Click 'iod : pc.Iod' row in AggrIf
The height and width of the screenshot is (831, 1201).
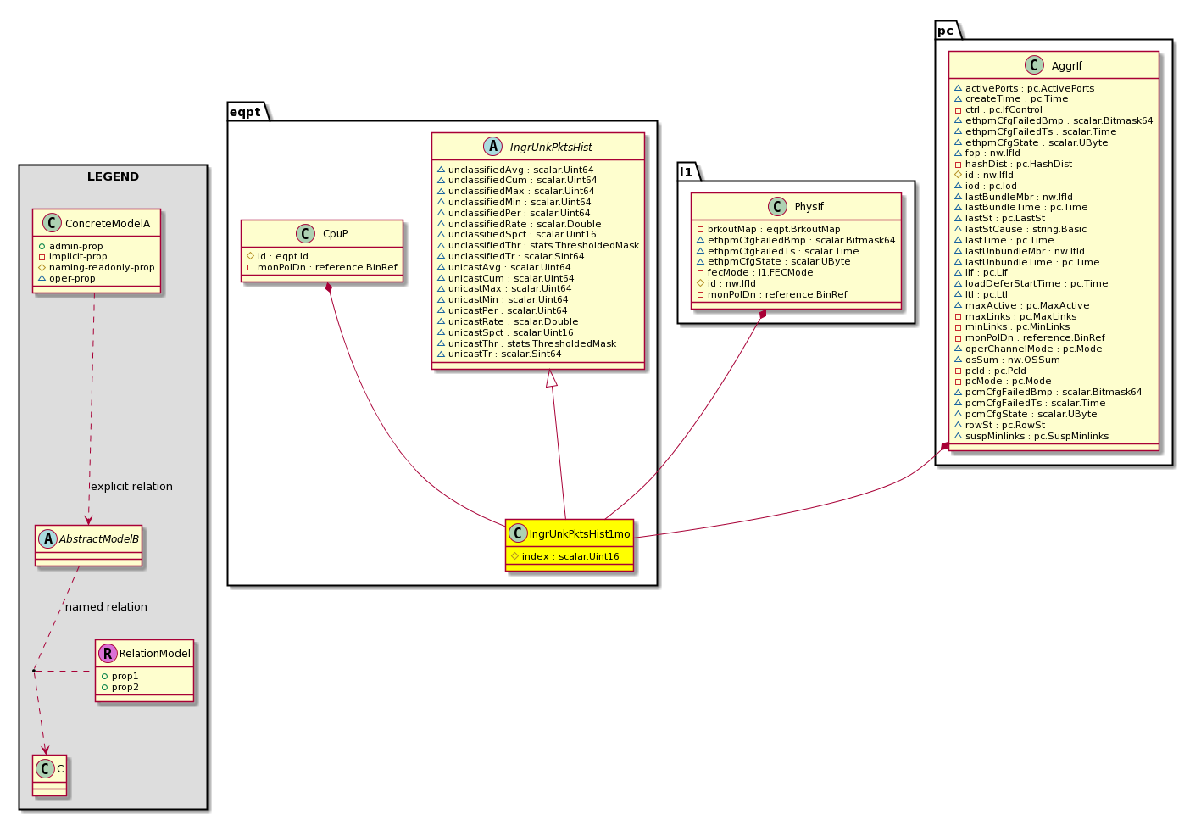tap(991, 186)
